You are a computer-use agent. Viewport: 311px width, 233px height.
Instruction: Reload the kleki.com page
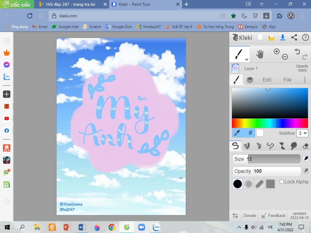(30, 16)
